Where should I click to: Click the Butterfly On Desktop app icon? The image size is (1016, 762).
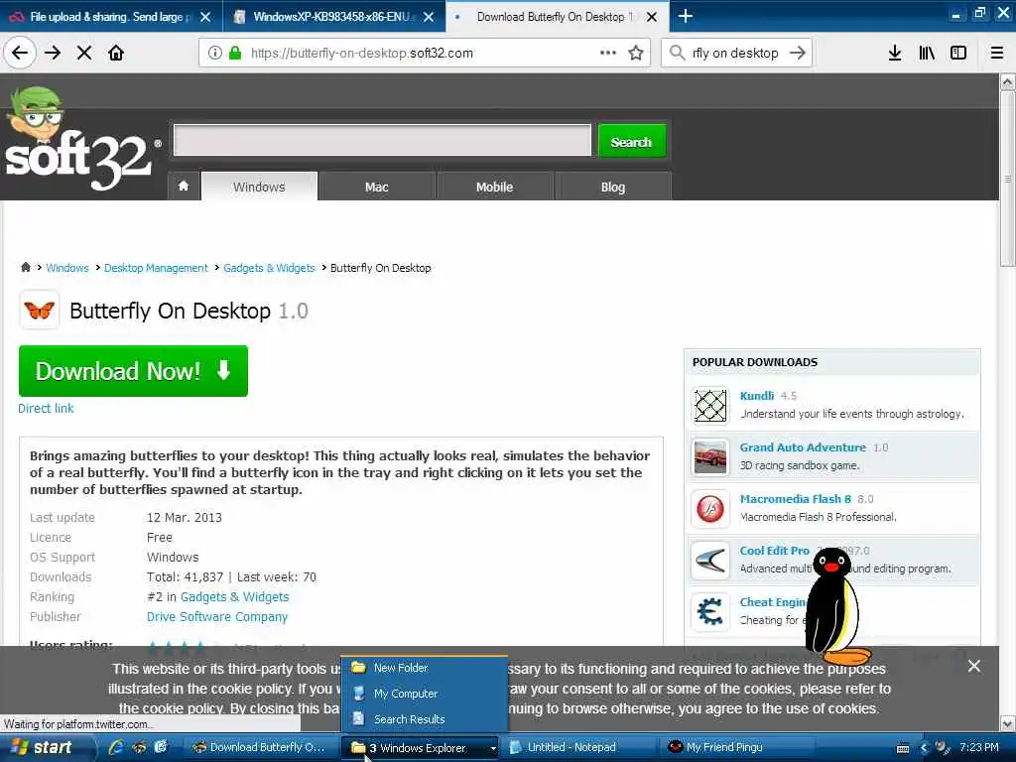point(40,311)
